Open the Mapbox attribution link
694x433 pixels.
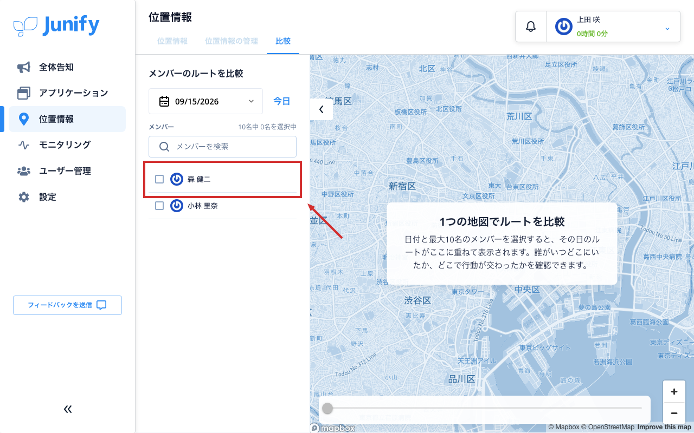[x=563, y=428]
